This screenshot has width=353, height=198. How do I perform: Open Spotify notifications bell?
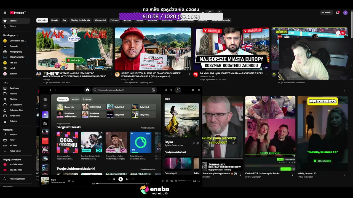(166, 90)
